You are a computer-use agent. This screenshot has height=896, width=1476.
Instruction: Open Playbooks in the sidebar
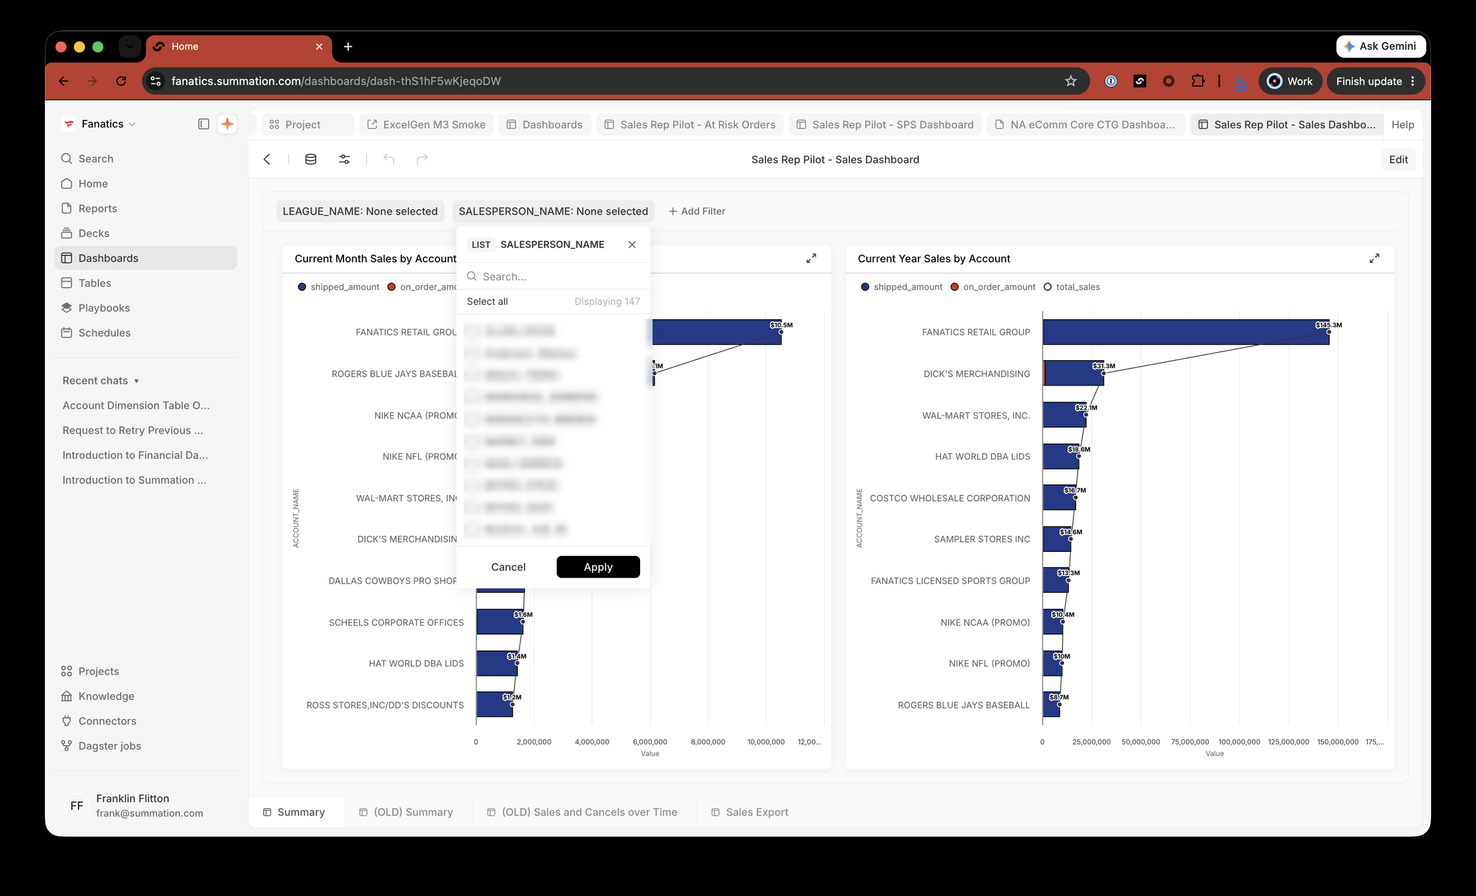pos(146,308)
